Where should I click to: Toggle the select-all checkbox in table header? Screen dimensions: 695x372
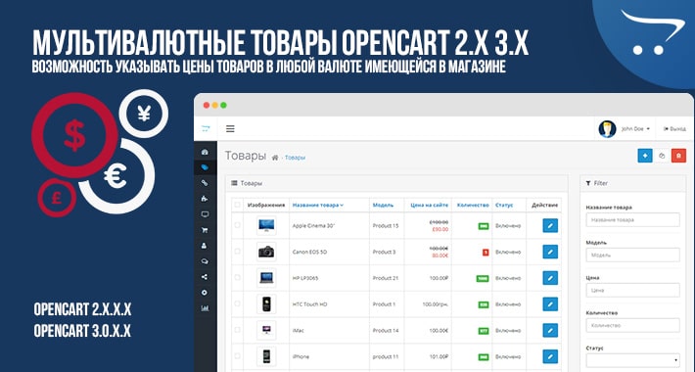click(237, 205)
